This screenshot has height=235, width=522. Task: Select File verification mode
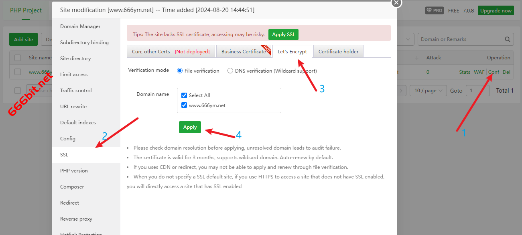pos(180,71)
